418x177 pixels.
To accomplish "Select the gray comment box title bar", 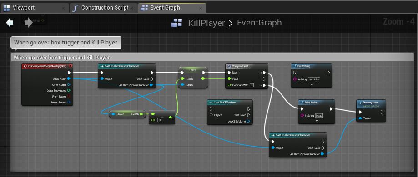I will 212,58.
